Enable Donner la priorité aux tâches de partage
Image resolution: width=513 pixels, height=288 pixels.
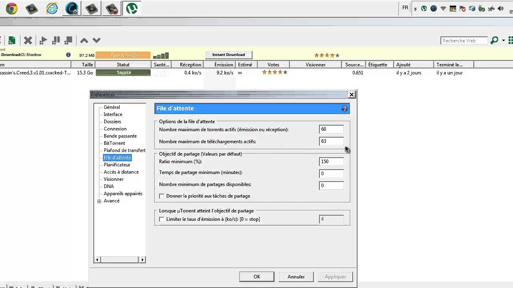tap(162, 196)
